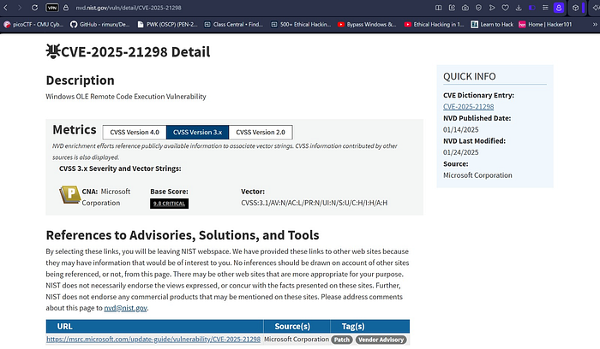Switch to CVSS Version 2.0 tab
Image resolution: width=600 pixels, height=349 pixels.
[x=261, y=132]
